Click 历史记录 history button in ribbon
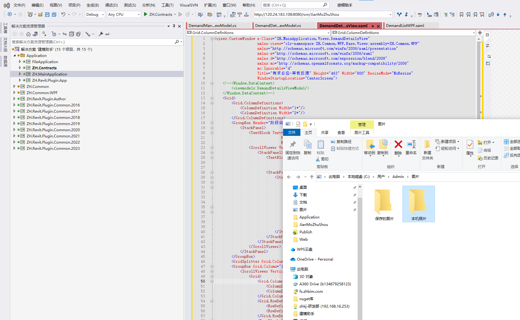The height and width of the screenshot is (320, 520). point(488,158)
